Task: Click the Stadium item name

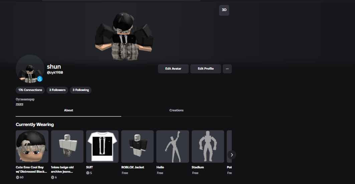Action: [198, 167]
